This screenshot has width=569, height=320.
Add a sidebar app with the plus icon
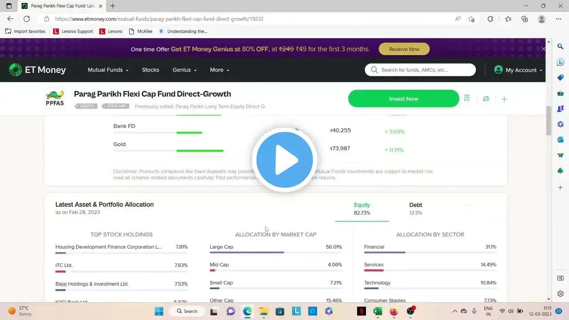tap(561, 188)
